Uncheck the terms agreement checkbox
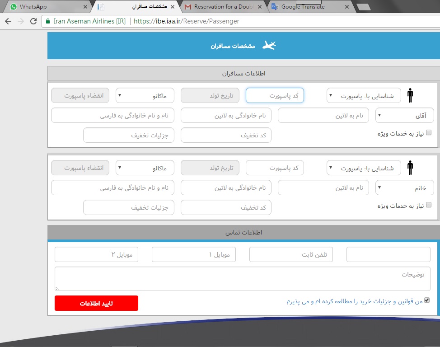This screenshot has height=347, width=440. (x=427, y=300)
